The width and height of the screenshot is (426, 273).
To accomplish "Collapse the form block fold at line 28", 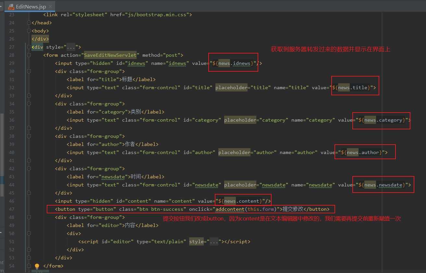I will pos(29,55).
